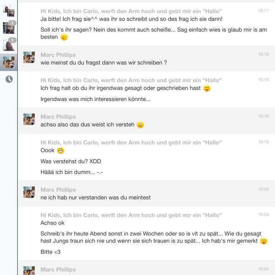Click the Hi Kids Carlo sender name at 19:20
The width and height of the screenshot is (275, 275).
coord(131,215)
